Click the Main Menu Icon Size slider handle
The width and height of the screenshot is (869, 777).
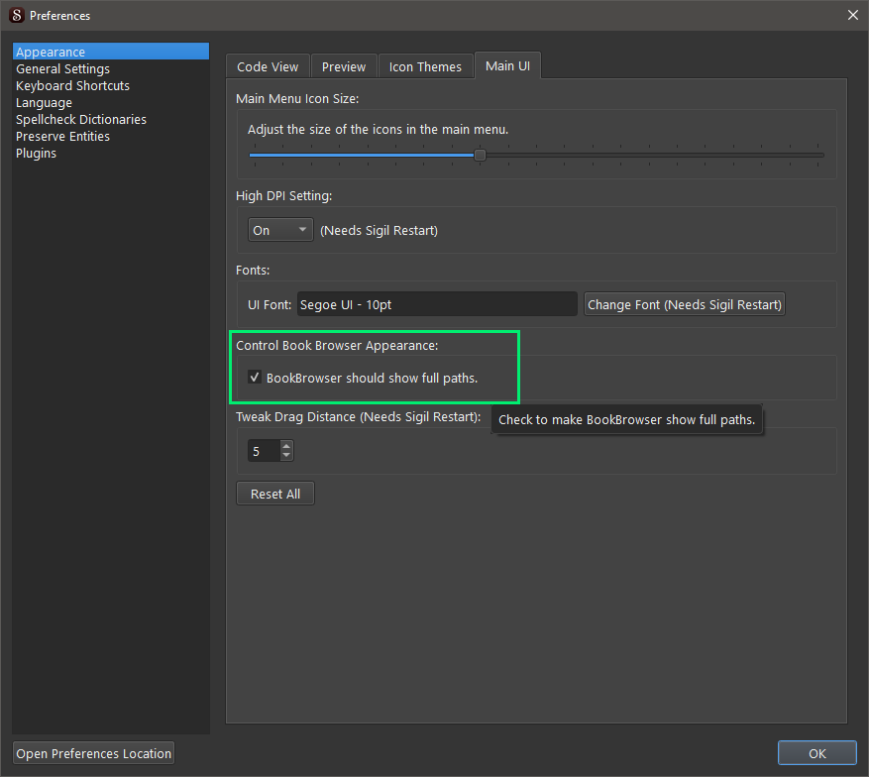[x=481, y=156]
